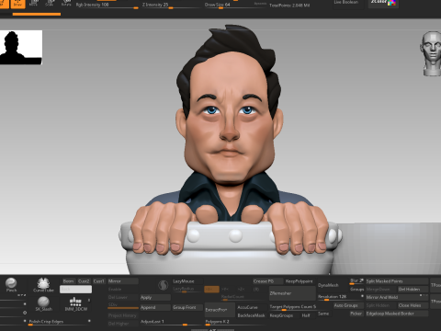Click the Crease PG button
441x331 pixels.
tap(268, 281)
